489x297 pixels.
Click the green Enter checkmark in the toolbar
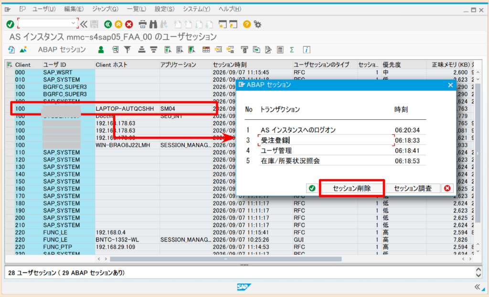[10, 24]
